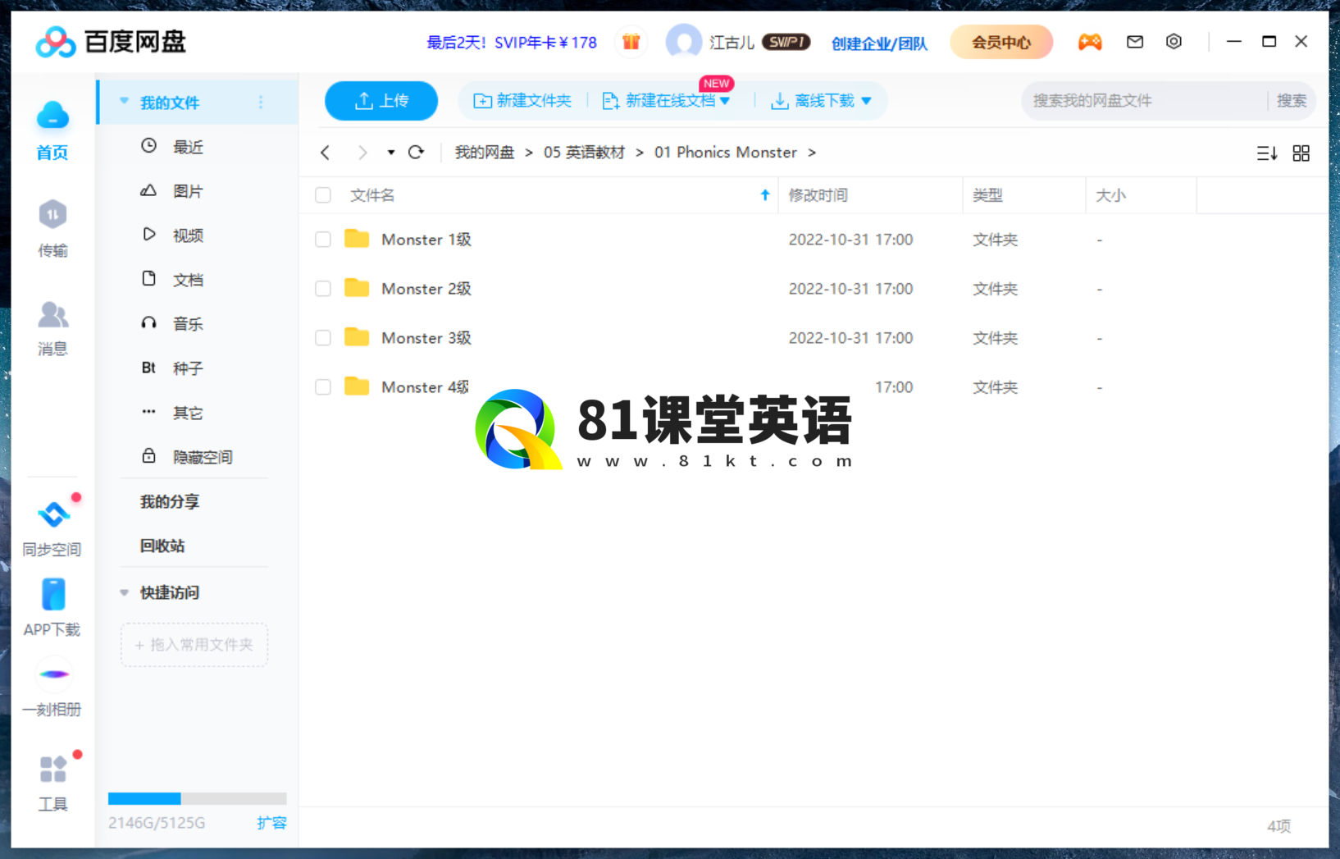Screen dimensions: 1340x859
Task: Go to 05 英语教材 in breadcrumb
Action: pyautogui.click(x=584, y=153)
